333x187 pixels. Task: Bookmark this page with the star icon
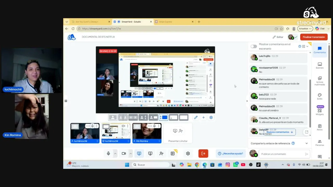[281, 29]
